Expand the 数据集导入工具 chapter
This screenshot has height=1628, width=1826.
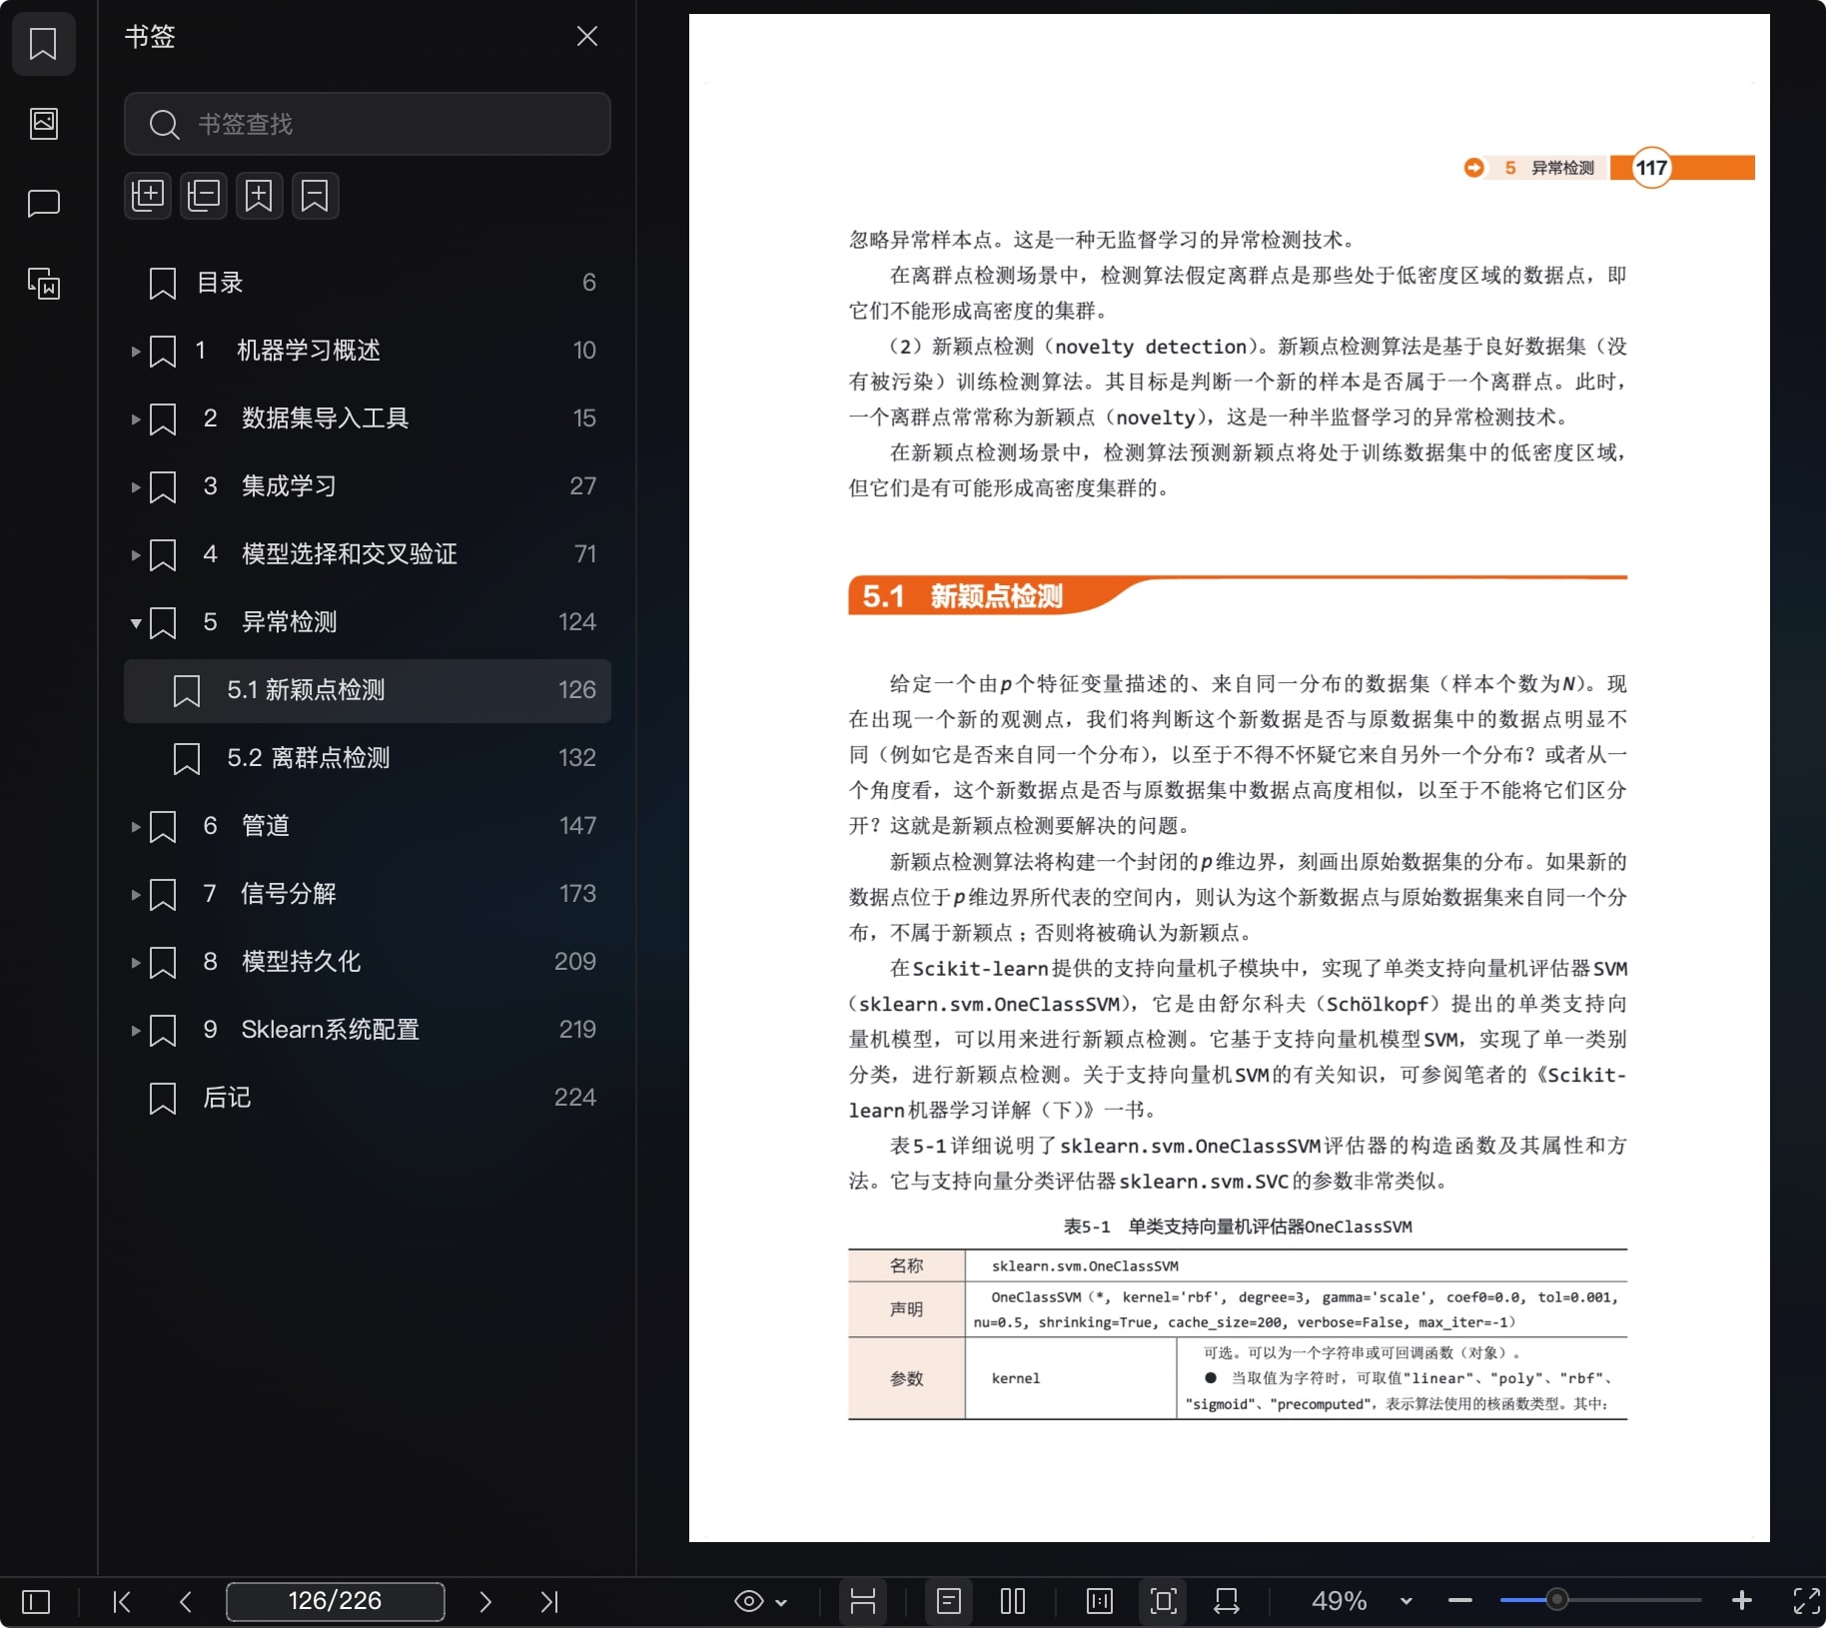(135, 418)
